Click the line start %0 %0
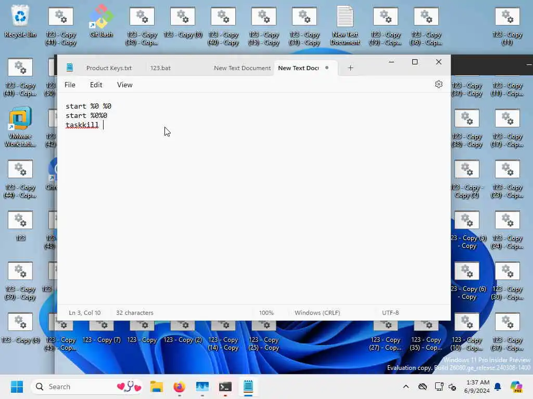The image size is (533, 399). pos(88,106)
